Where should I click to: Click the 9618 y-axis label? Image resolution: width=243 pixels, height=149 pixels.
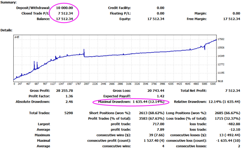point(220,81)
